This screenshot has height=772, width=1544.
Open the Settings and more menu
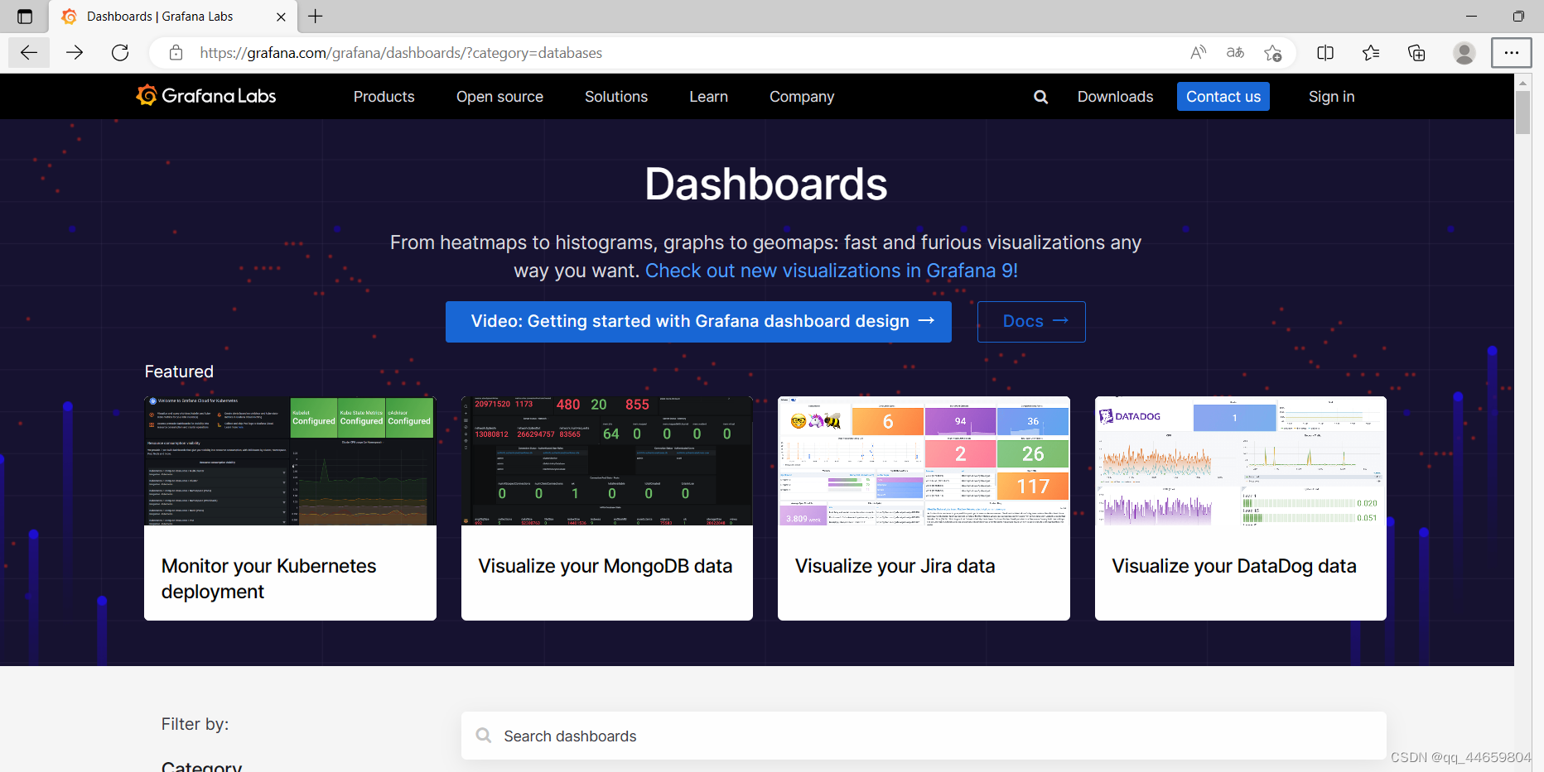point(1512,53)
